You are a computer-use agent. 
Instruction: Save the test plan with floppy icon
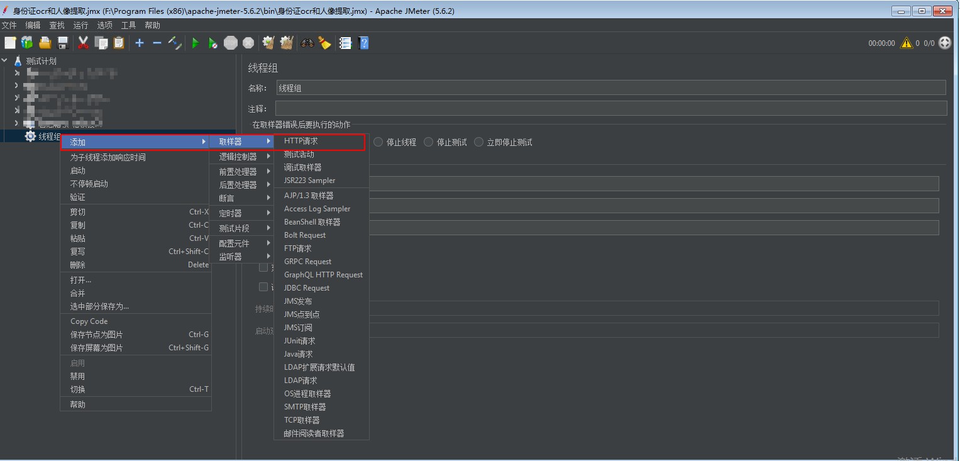62,43
